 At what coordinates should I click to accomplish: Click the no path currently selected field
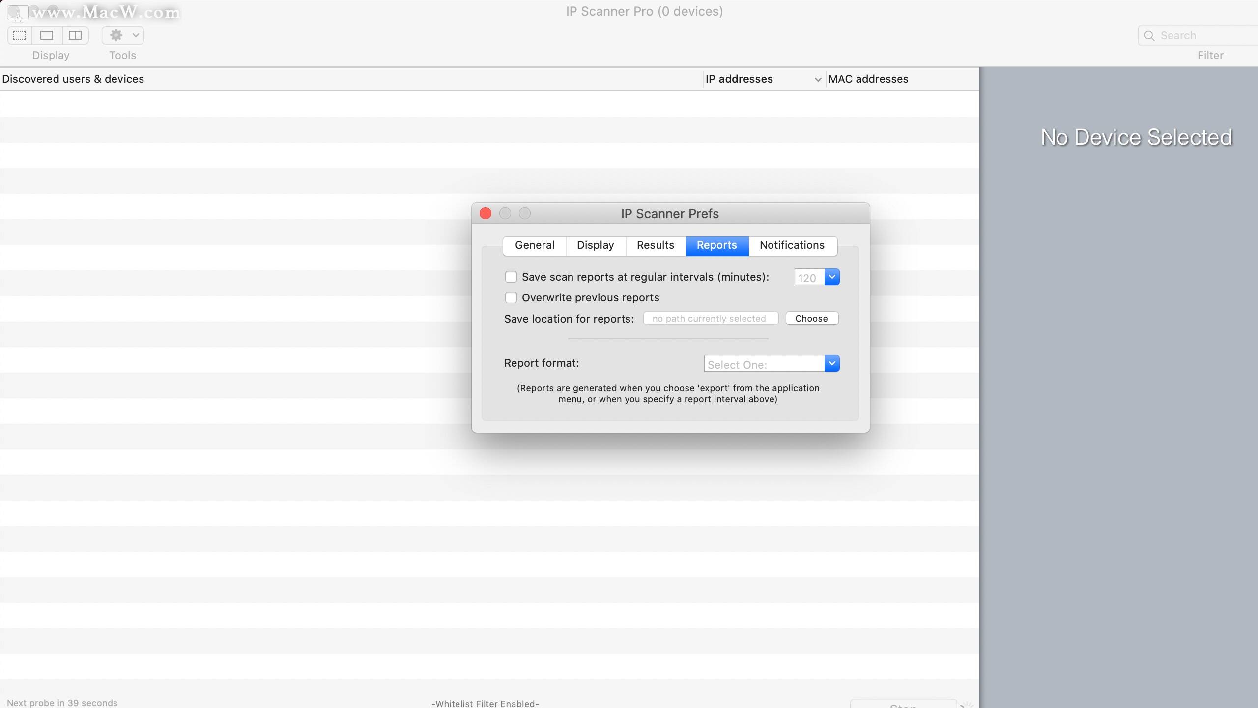[x=711, y=318]
